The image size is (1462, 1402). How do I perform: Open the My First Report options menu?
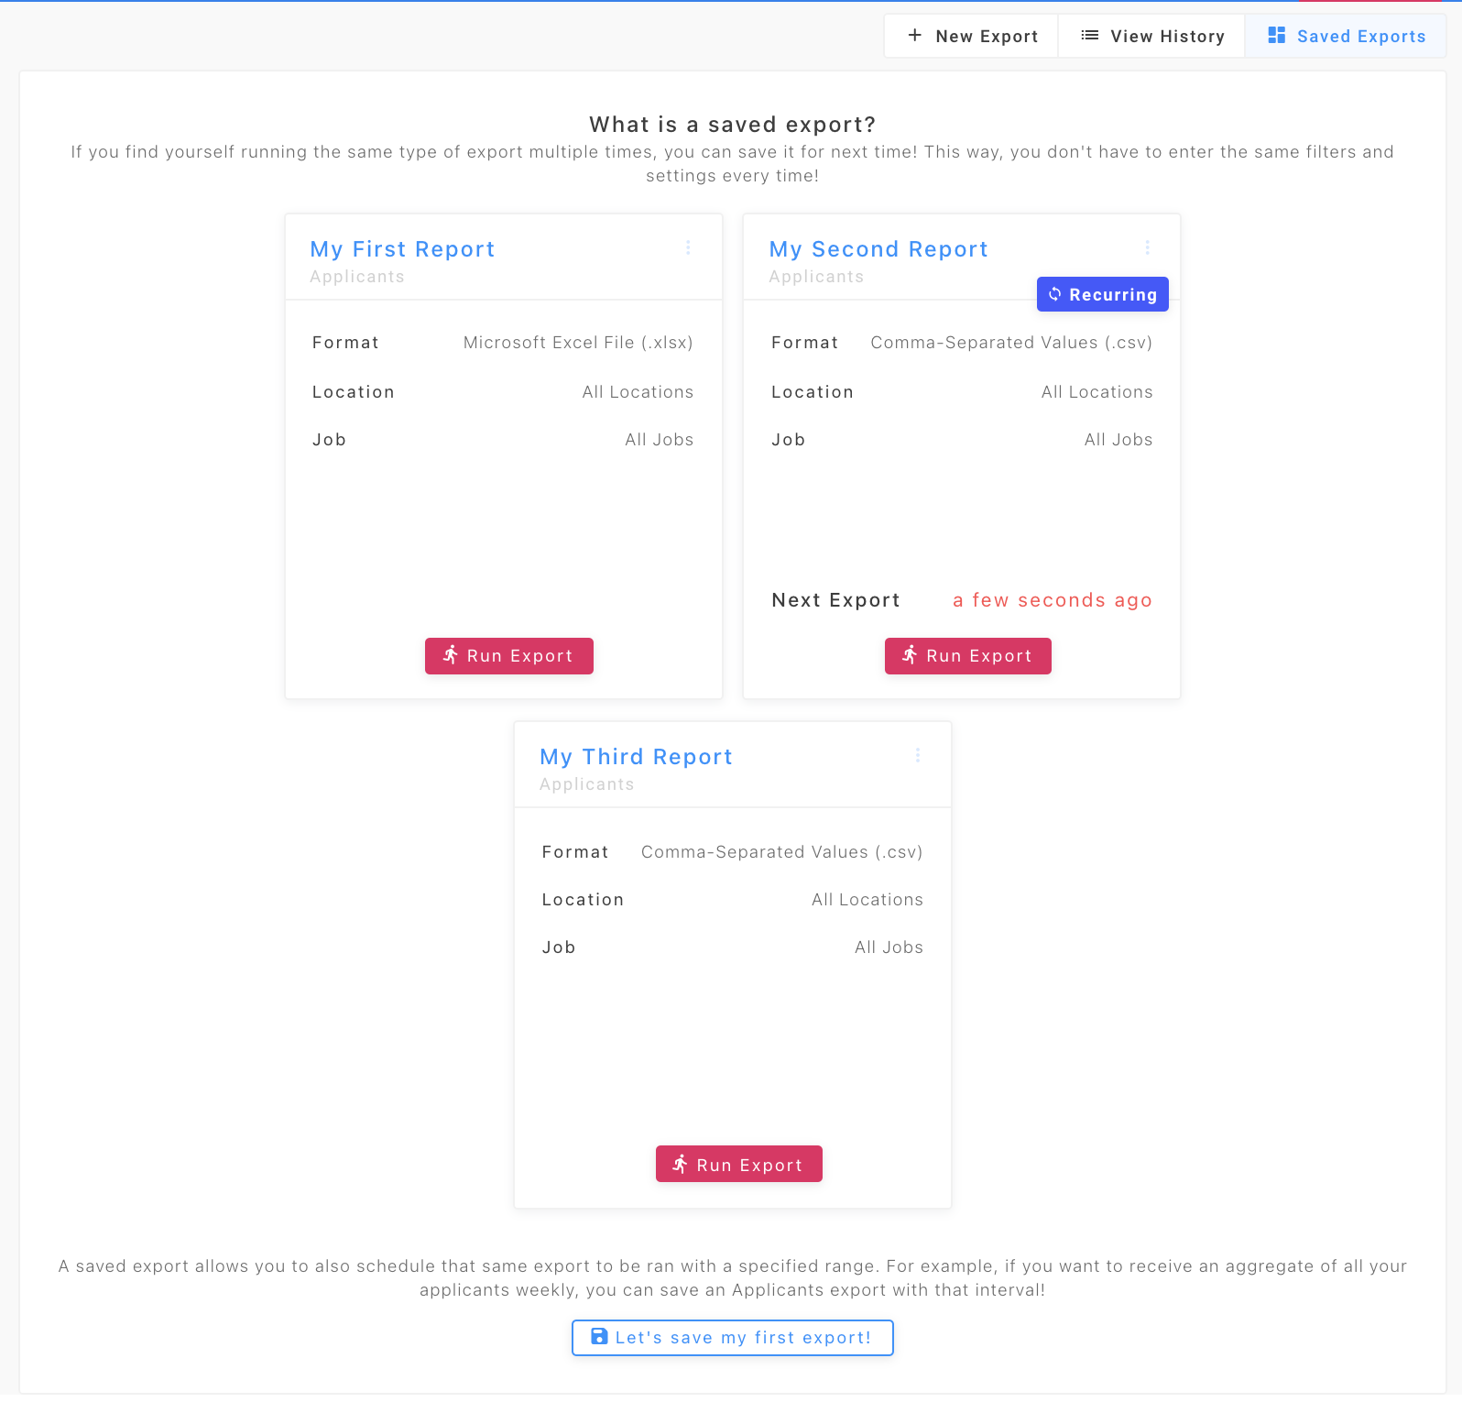point(688,248)
